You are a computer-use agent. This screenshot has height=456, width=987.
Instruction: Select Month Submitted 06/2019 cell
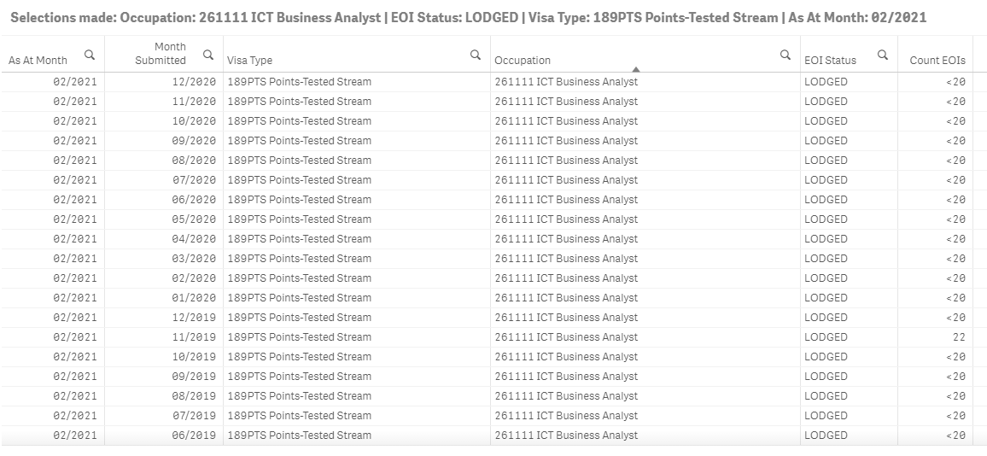click(196, 436)
